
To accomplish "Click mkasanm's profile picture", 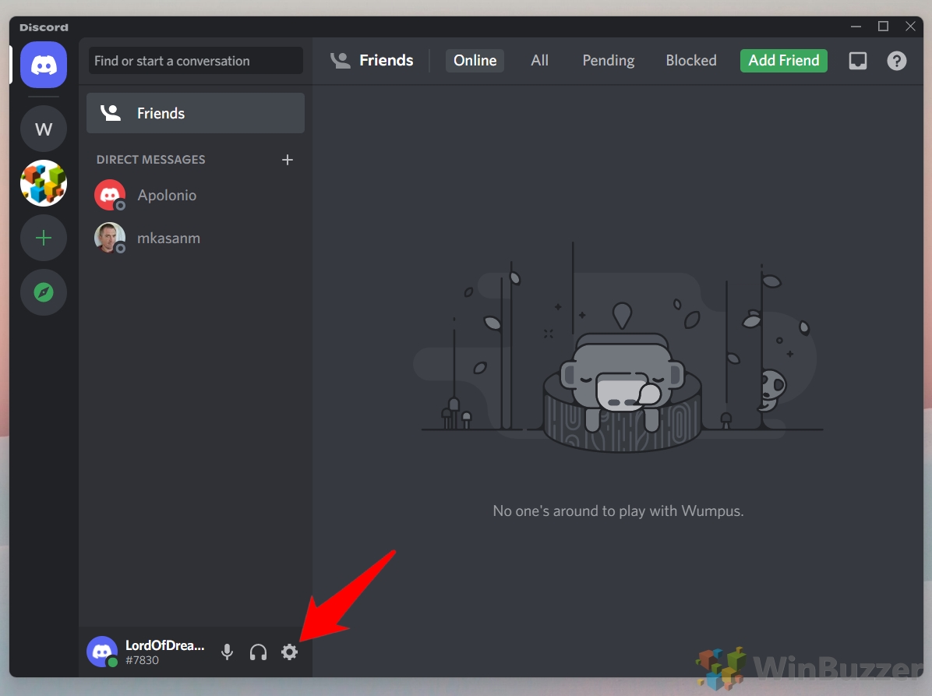I will click(110, 238).
